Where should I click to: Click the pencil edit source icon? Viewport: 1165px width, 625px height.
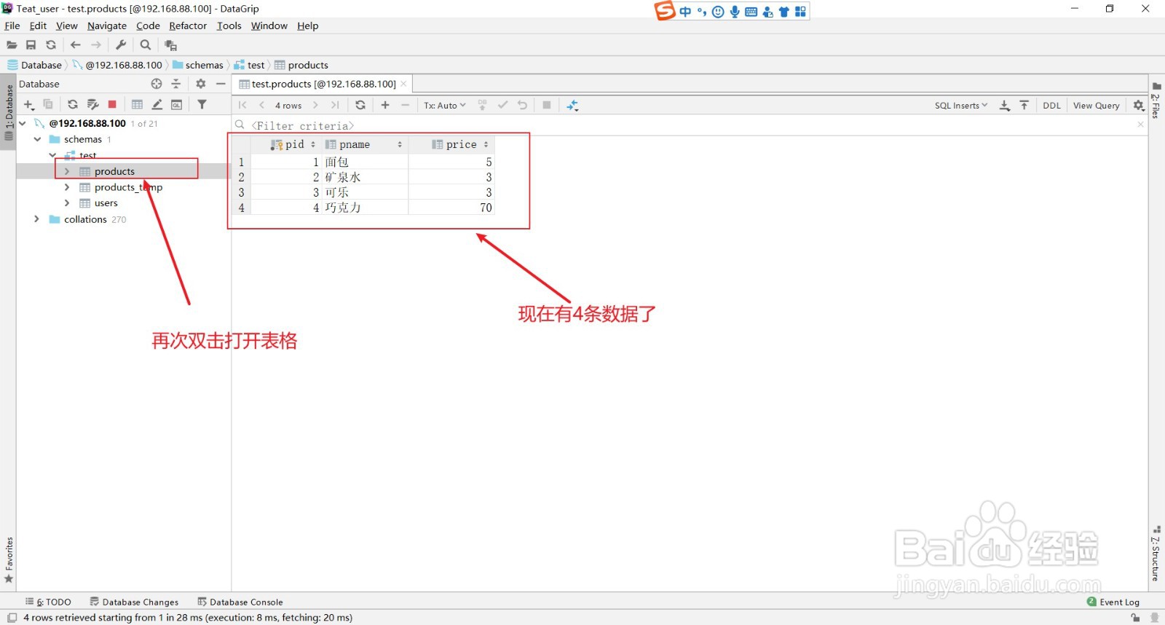click(x=157, y=105)
